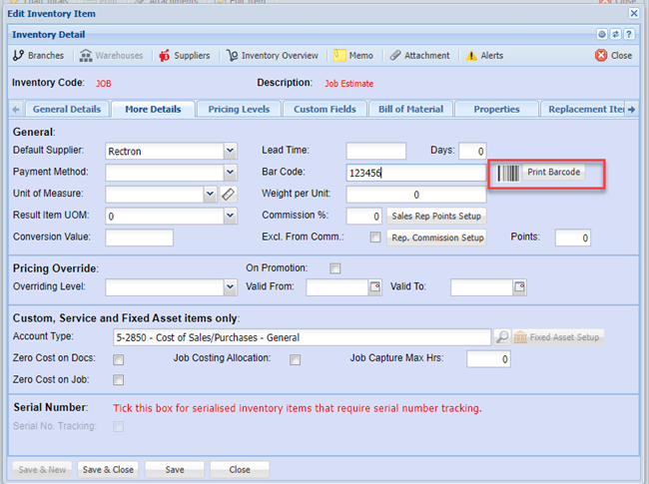Open the Valid From calendar picker
Viewport: 649px width, 484px height.
click(x=375, y=287)
